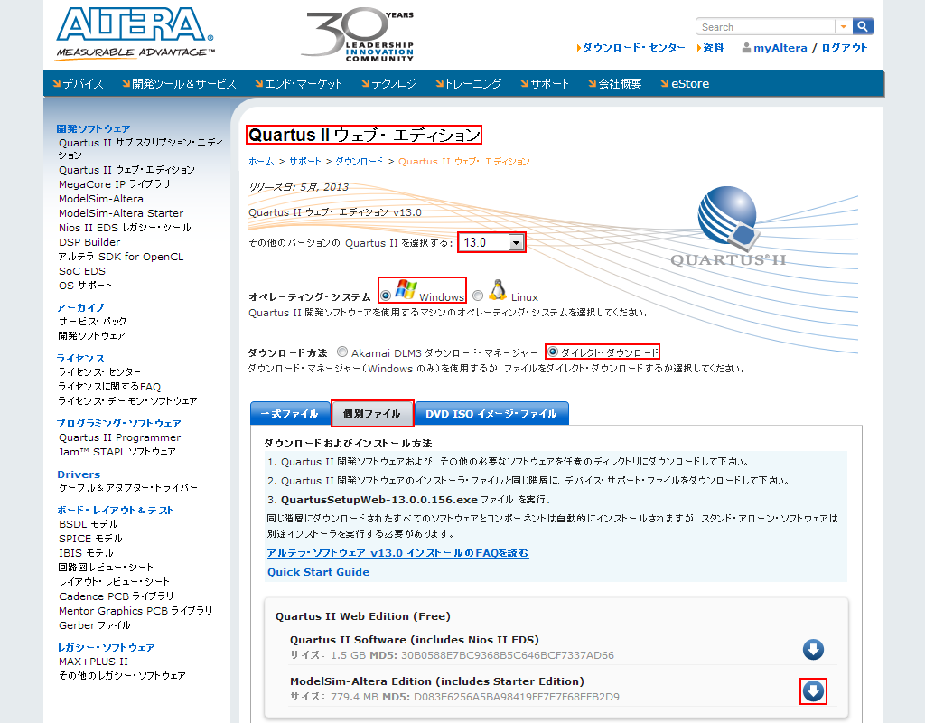Viewport: 925px width, 723px height.
Task: Open Quartus II サブスクリプション・エディション sidebar link
Action: click(140, 149)
